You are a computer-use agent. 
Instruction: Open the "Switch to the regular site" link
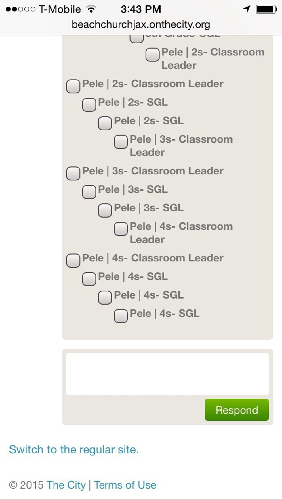coord(74,449)
